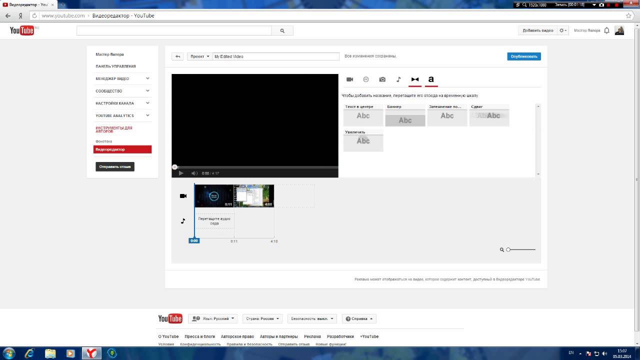Open the transitions bow-tie tab
Viewport: 640px width, 360px height.
(x=415, y=79)
